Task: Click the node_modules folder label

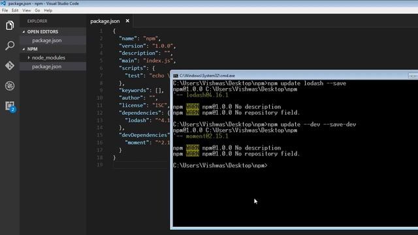Action: click(x=48, y=57)
